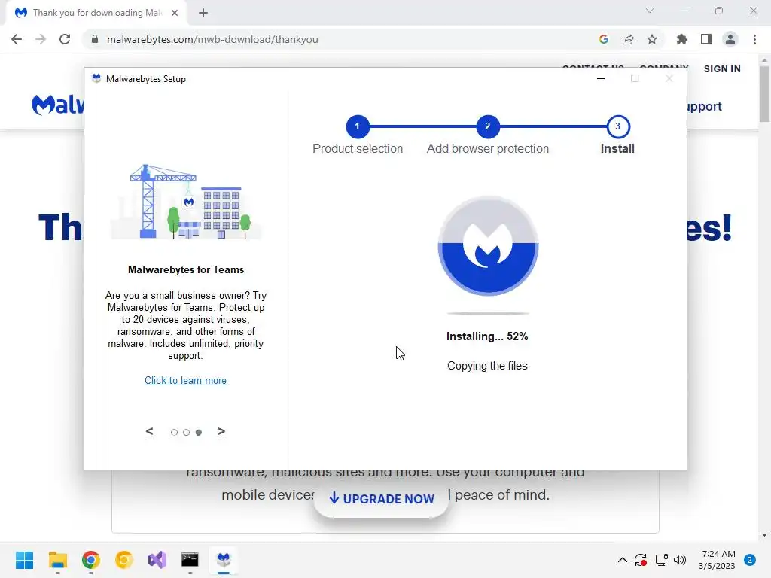
Task: Reload the Malwarebytes thank-you page
Action: 65,39
